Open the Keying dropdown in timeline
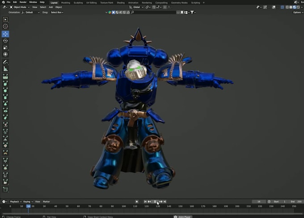This screenshot has height=218, width=304. 28,201
